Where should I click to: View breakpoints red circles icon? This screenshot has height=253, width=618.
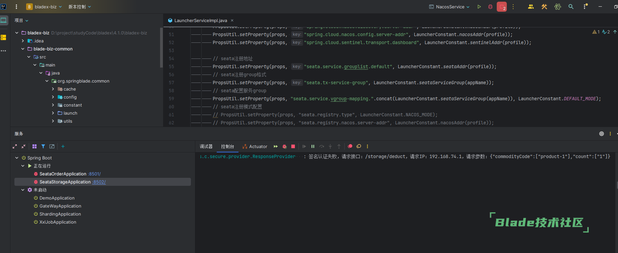coord(350,146)
